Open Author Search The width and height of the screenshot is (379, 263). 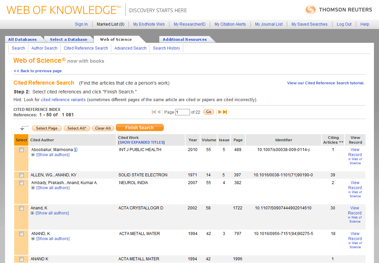coord(44,48)
